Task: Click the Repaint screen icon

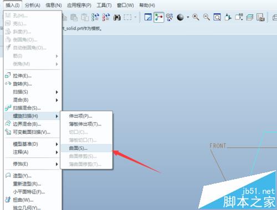Action: 148,17
